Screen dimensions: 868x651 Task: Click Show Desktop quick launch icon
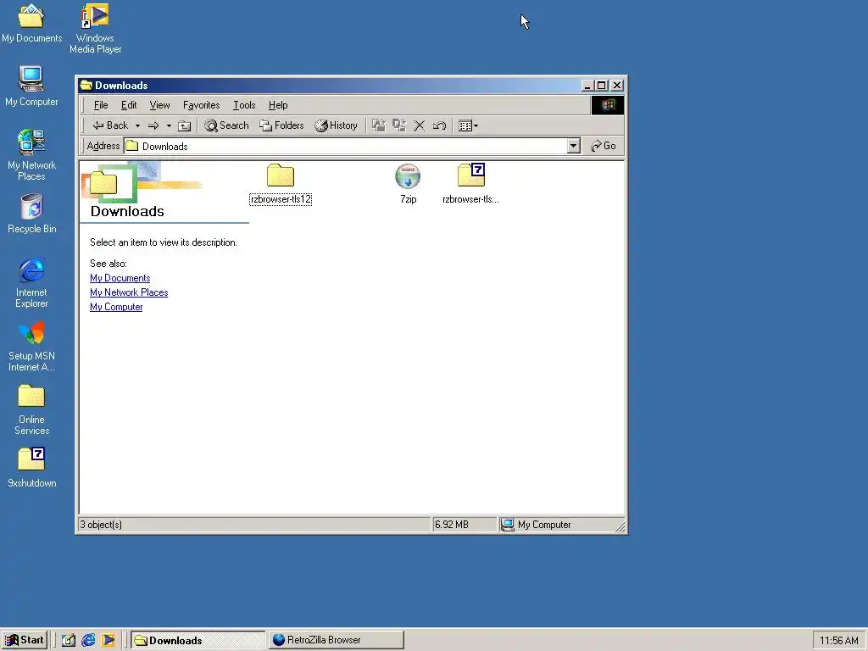[x=69, y=640]
